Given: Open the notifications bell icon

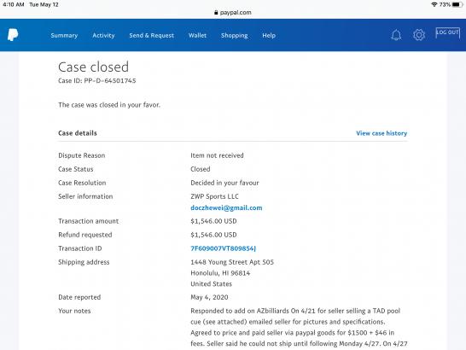Looking at the screenshot, I should click(x=396, y=35).
